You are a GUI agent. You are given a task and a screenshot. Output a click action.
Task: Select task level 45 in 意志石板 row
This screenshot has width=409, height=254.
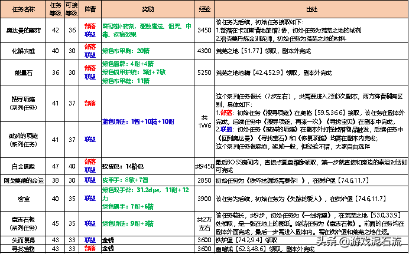(x=56, y=223)
